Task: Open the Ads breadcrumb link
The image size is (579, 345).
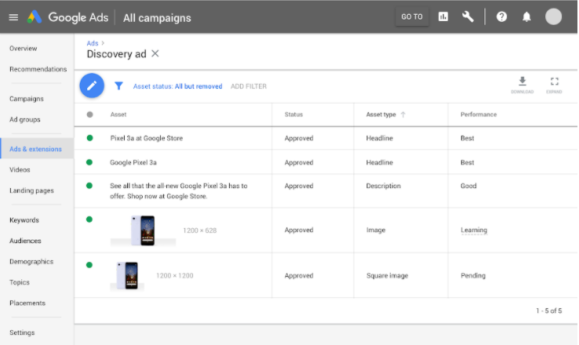Action: tap(92, 43)
